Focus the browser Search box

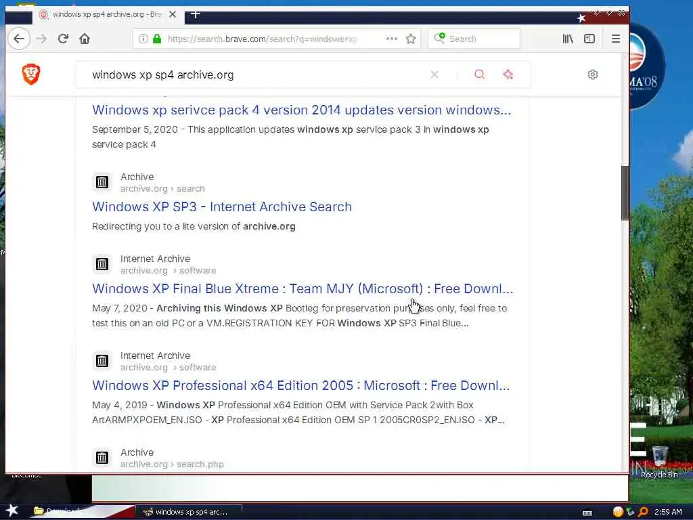coord(474,39)
